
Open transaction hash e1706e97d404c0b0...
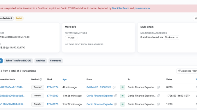pyautogui.click(x=12, y=104)
